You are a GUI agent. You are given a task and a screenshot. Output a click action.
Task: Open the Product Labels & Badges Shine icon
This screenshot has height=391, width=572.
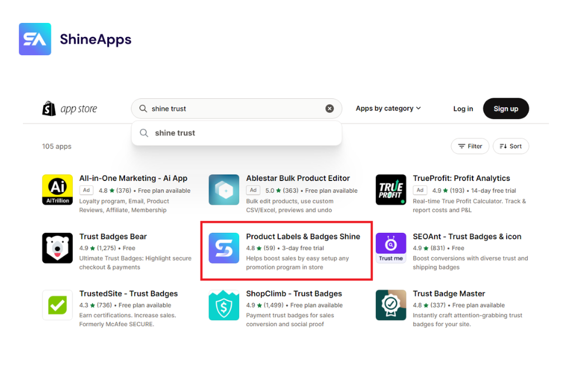(224, 248)
